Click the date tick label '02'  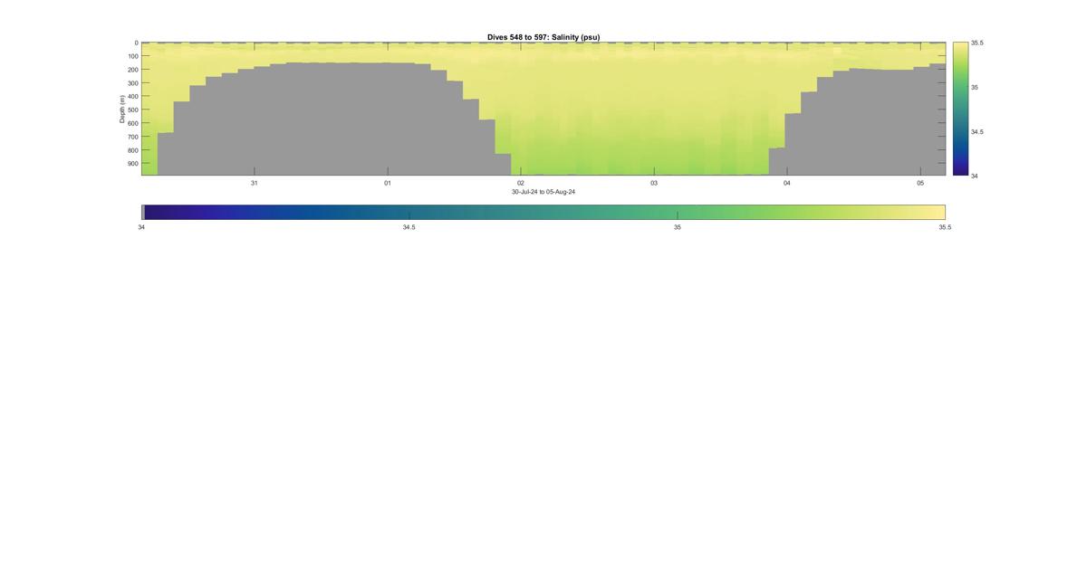pyautogui.click(x=521, y=183)
